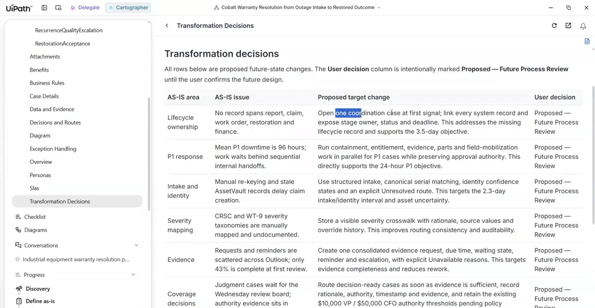Open Decisions and Routes section
Image resolution: width=595 pixels, height=308 pixels.
pyautogui.click(x=55, y=123)
